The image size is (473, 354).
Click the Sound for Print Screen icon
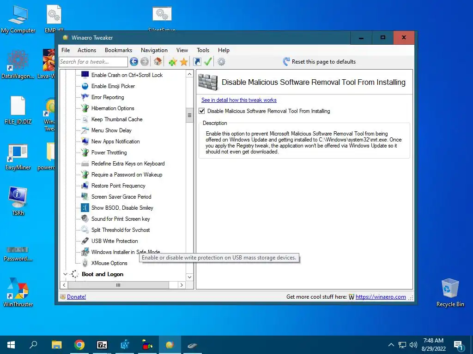click(x=85, y=219)
